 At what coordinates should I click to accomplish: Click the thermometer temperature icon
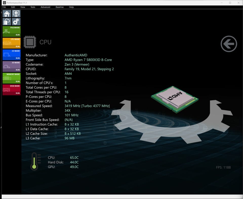34,162
